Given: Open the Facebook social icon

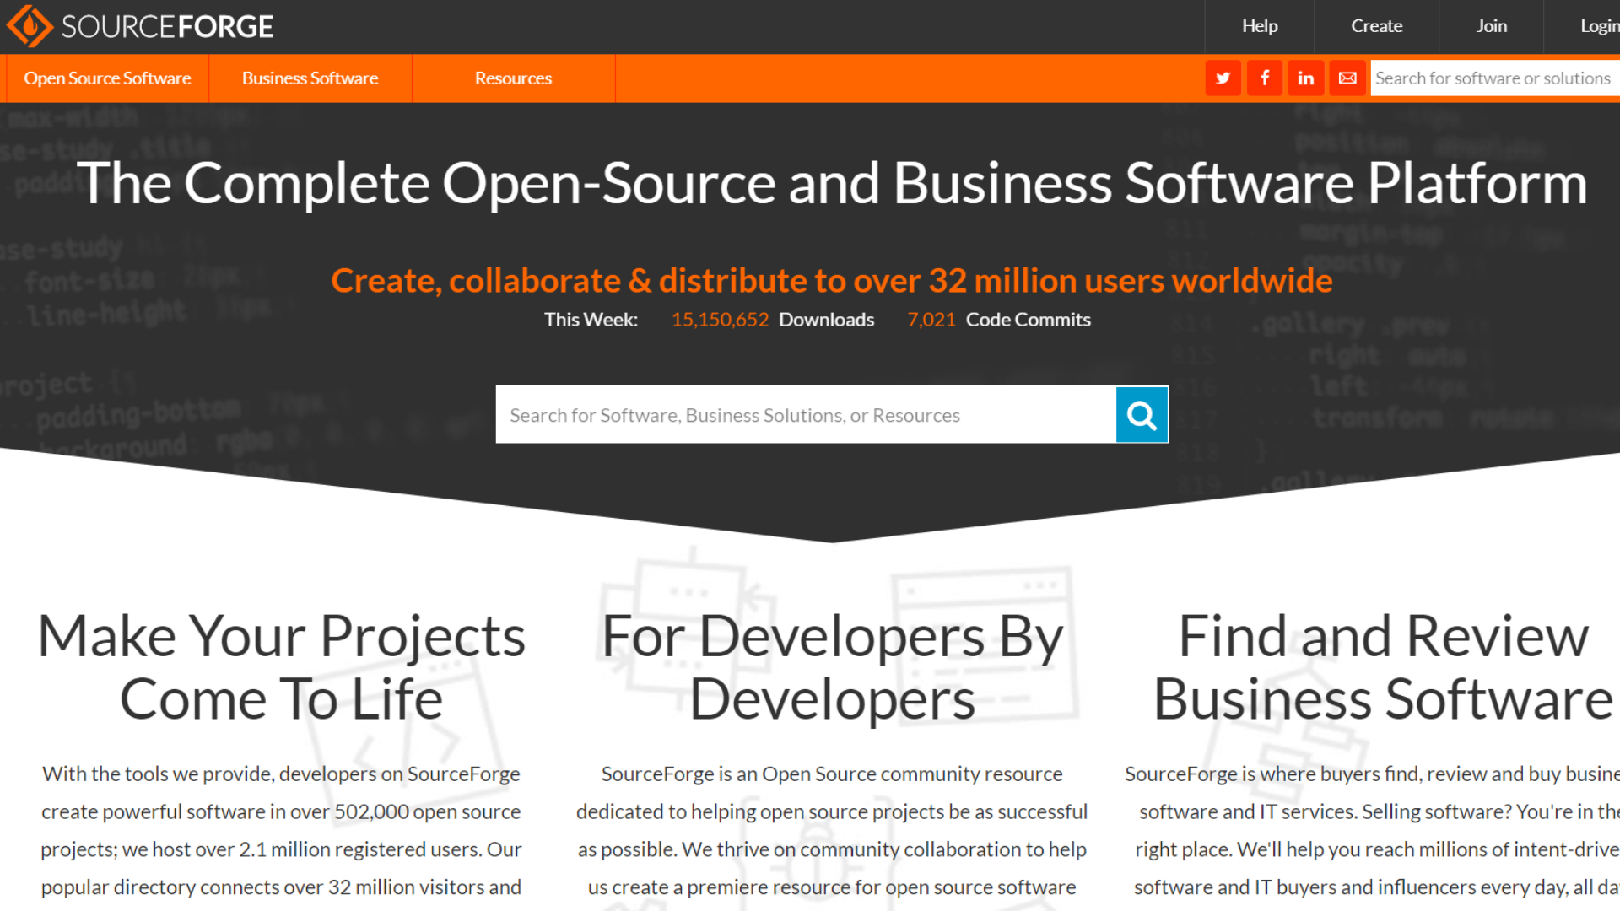Looking at the screenshot, I should tap(1264, 78).
